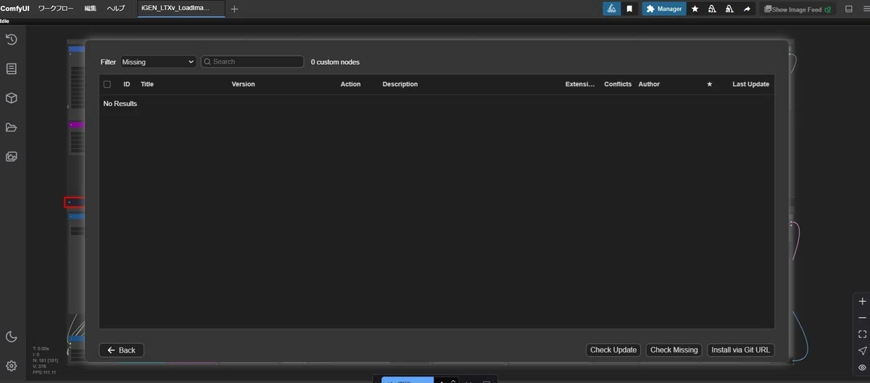
Task: Sort by the Title column header
Action: (147, 84)
